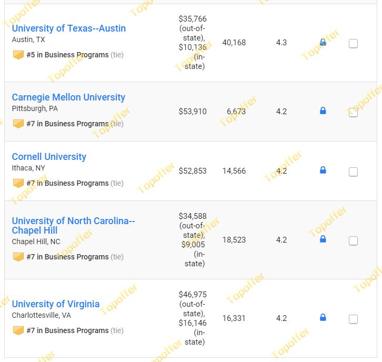Image resolution: width=382 pixels, height=362 pixels.
Task: Check the compare box for University of Texas--Austin
Action: [353, 44]
